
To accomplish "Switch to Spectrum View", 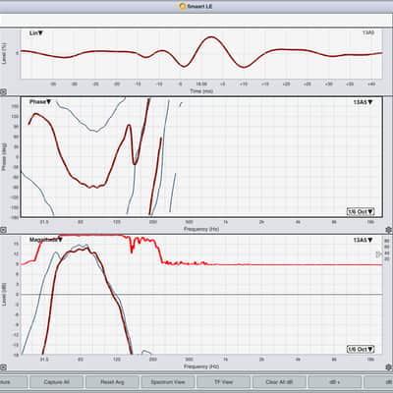I will [x=168, y=382].
